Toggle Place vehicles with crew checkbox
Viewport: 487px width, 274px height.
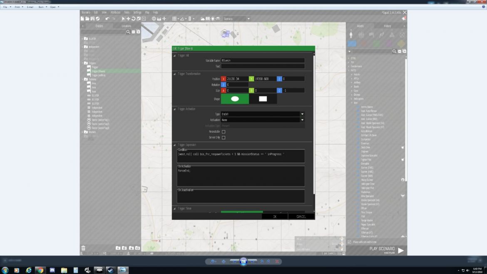click(x=350, y=242)
